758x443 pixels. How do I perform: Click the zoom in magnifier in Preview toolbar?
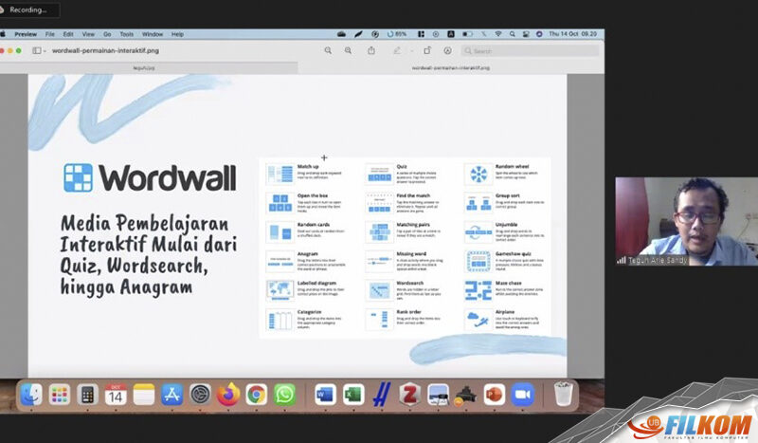(348, 50)
